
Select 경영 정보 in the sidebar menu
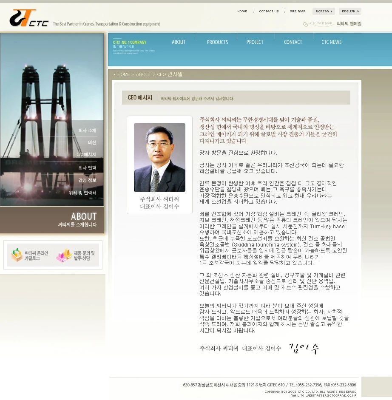(87, 180)
